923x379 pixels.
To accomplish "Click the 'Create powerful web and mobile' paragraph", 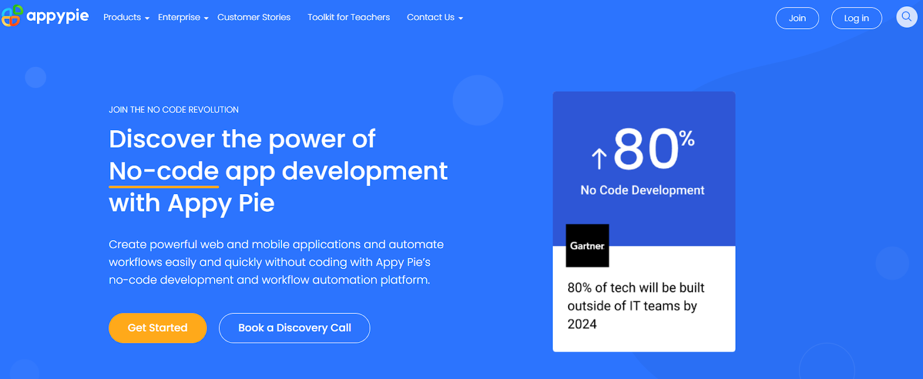I will point(276,262).
